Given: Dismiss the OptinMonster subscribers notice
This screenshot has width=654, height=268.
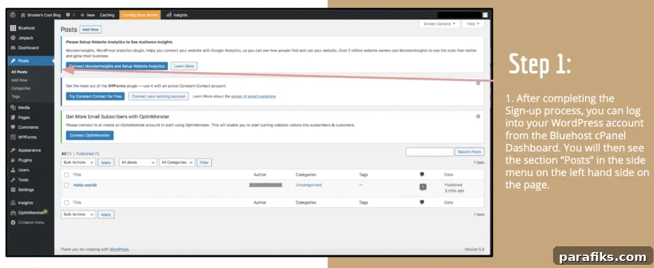Looking at the screenshot, I should 478,116.
